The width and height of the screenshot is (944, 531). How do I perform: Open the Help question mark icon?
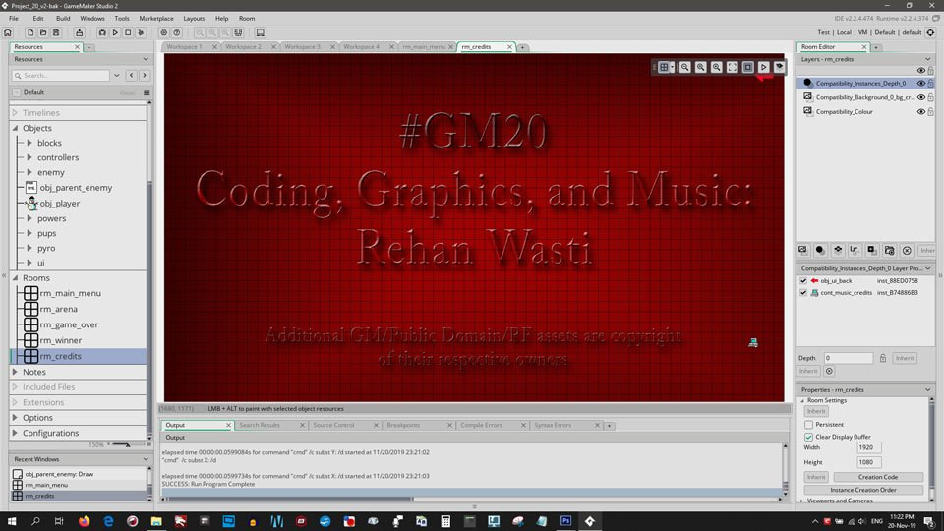pyautogui.click(x=177, y=32)
